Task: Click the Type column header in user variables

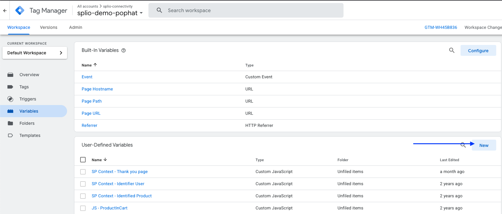Action: click(260, 160)
